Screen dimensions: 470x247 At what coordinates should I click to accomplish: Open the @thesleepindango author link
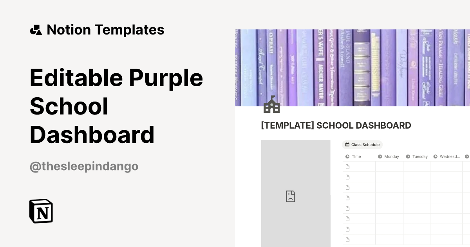84,166
